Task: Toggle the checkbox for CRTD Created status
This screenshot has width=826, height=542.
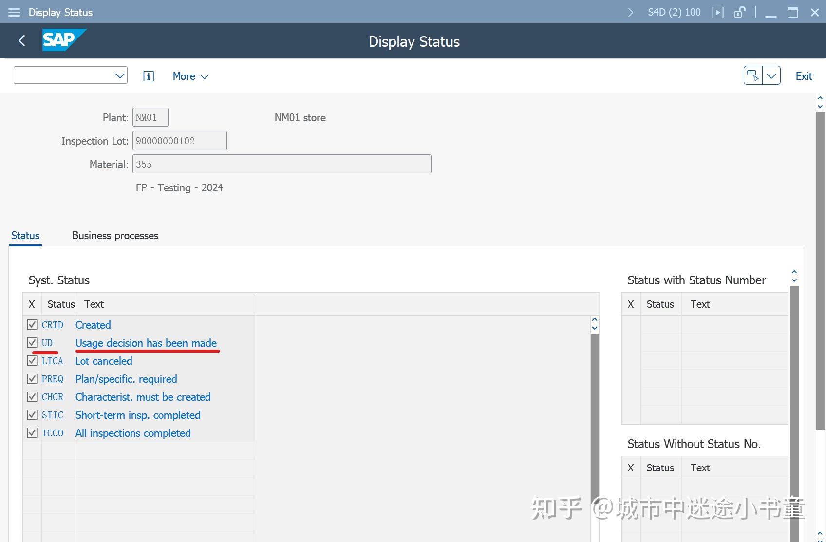Action: pyautogui.click(x=32, y=324)
